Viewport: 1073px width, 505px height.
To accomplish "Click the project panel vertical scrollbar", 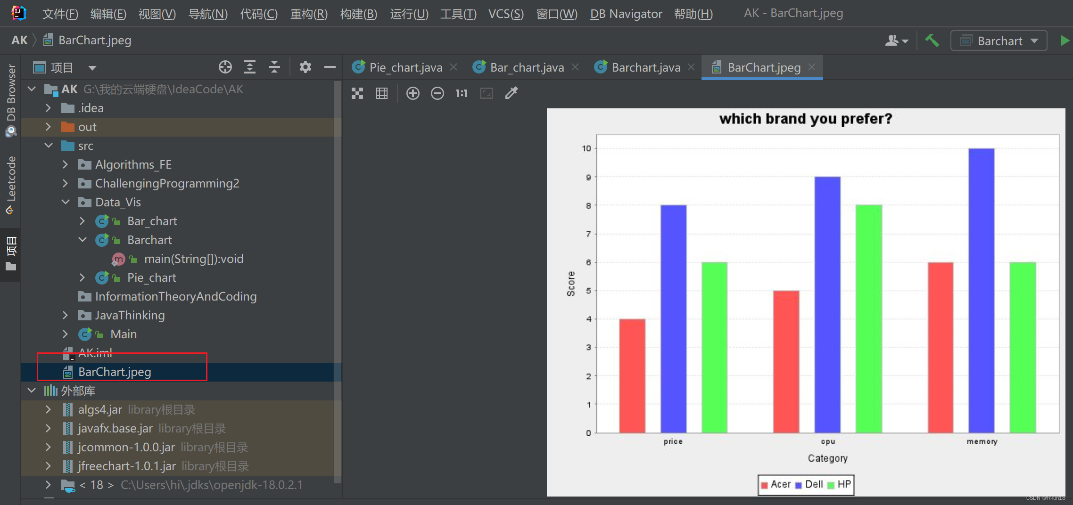I will tap(338, 282).
